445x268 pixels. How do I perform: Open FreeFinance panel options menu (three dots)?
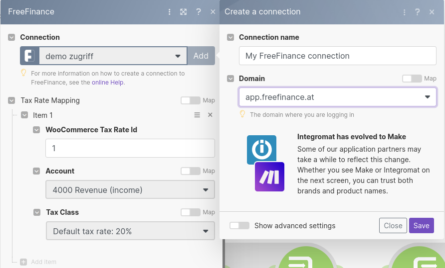170,12
